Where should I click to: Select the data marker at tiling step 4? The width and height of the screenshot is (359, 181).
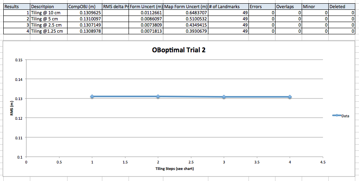[x=290, y=97]
